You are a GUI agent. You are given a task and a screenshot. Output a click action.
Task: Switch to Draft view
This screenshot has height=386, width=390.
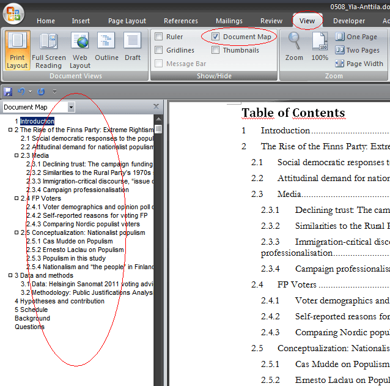pyautogui.click(x=133, y=47)
